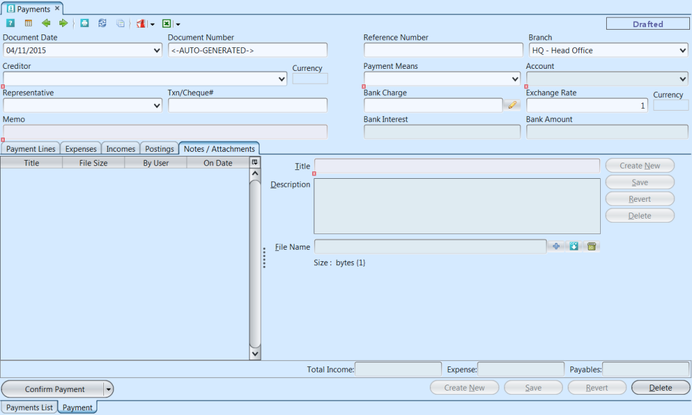The height and width of the screenshot is (415, 692).
Task: Click the recycle bin icon next to File Name
Action: click(592, 246)
